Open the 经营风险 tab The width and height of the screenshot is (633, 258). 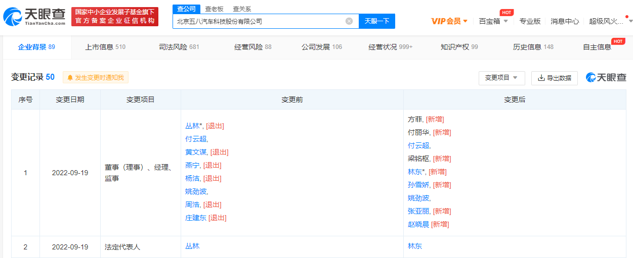point(253,47)
